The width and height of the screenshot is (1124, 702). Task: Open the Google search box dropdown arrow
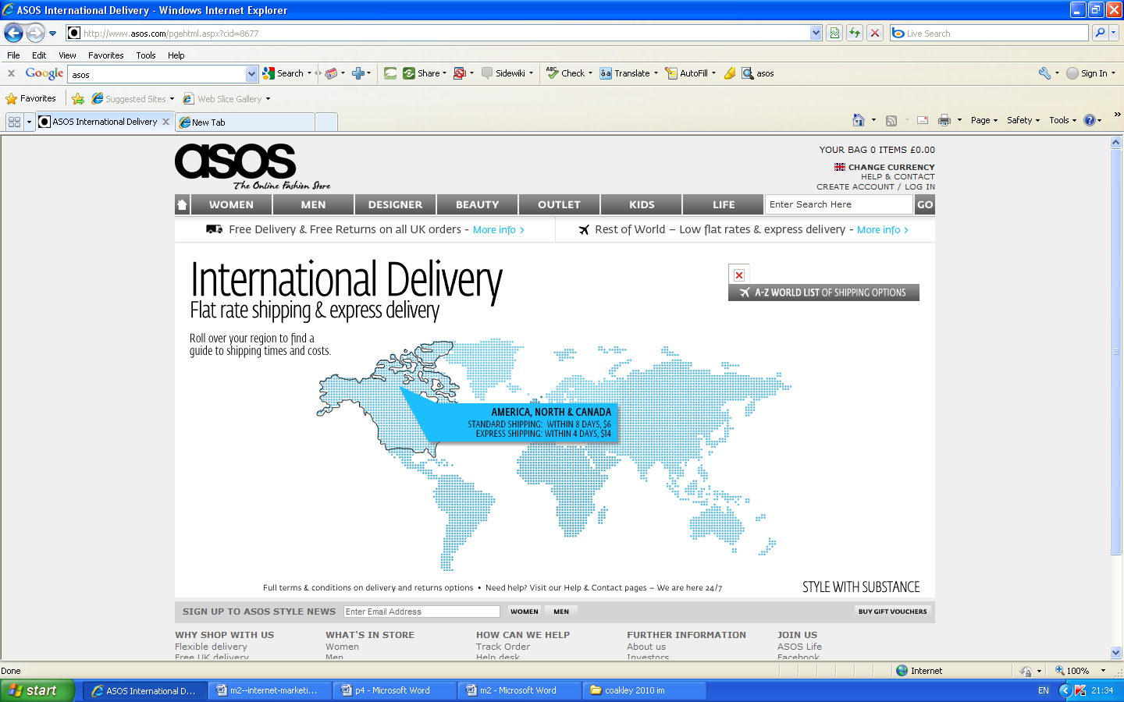(251, 74)
